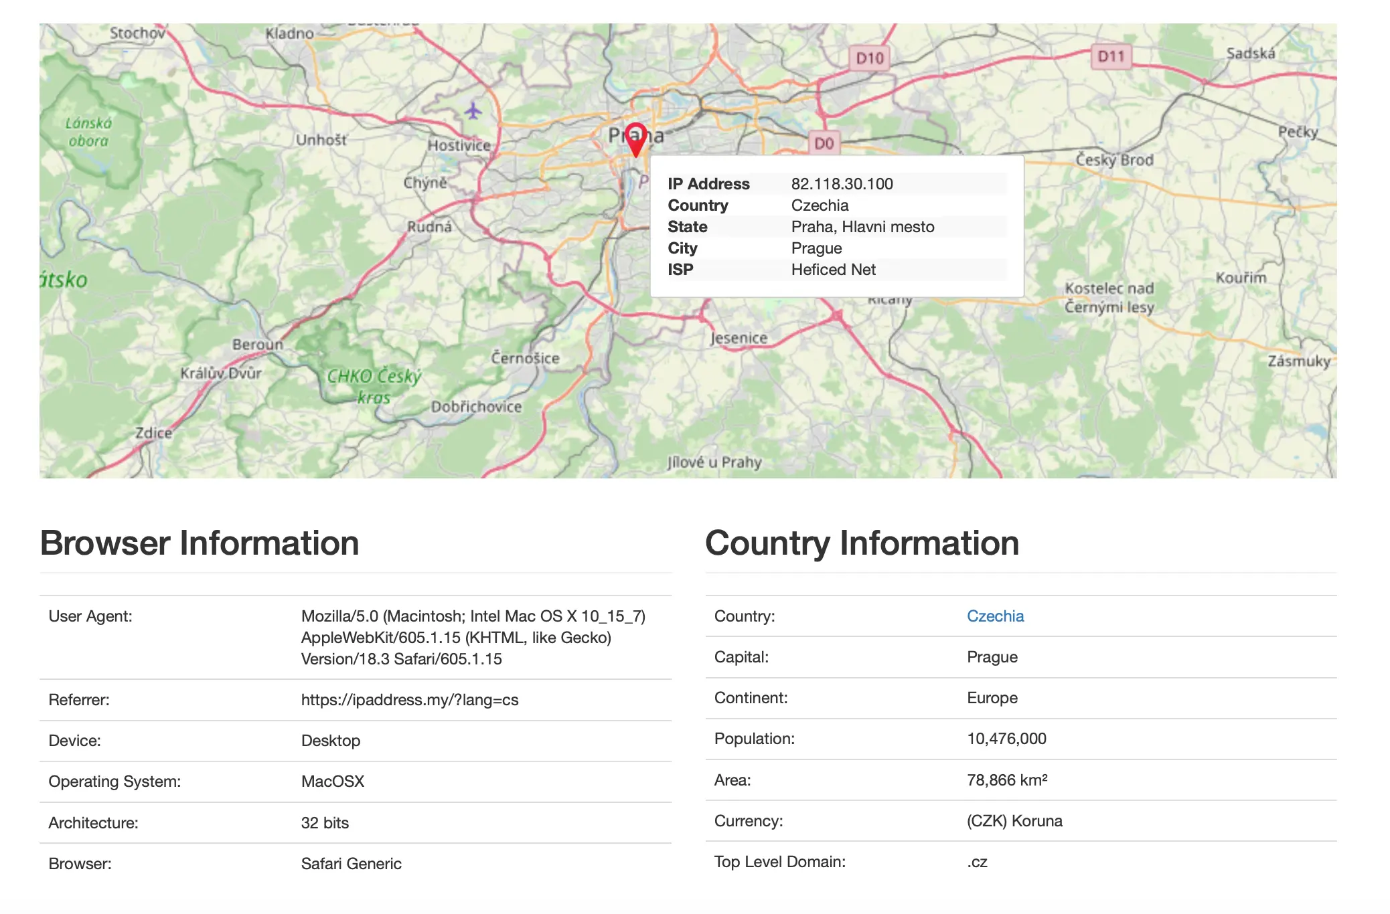This screenshot has height=914, width=1390.
Task: Click the Český Brod map label
Action: coord(1114,160)
